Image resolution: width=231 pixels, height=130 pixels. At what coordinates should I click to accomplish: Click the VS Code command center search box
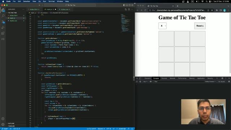(x=70, y=5)
